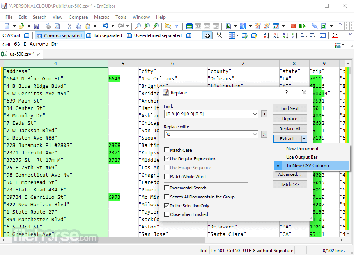Click the red Stop macro recording icon
The height and width of the screenshot is (255, 354).
[293, 26]
